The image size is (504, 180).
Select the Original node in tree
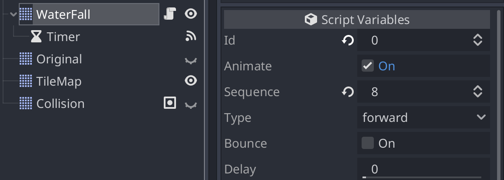pos(59,59)
